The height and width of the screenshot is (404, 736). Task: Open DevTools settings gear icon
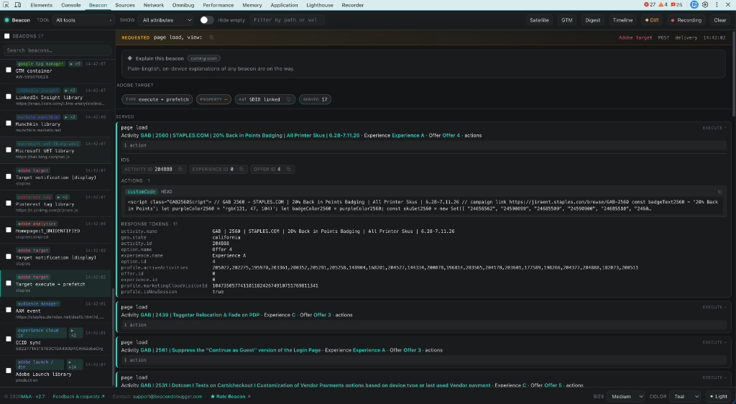pyautogui.click(x=705, y=5)
